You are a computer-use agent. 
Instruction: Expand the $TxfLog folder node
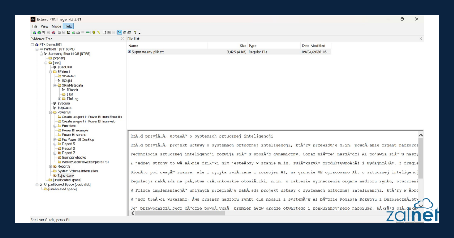point(59,99)
